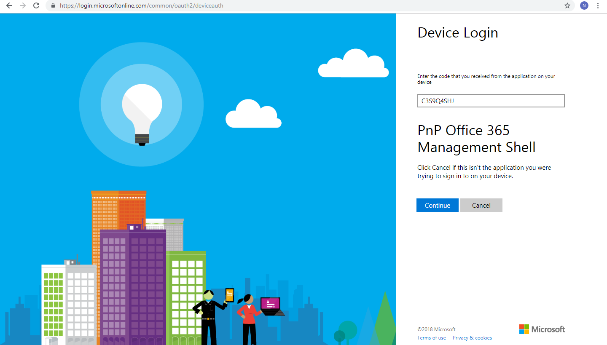The image size is (607, 345).
Task: Open the Terms of use link
Action: click(x=431, y=338)
